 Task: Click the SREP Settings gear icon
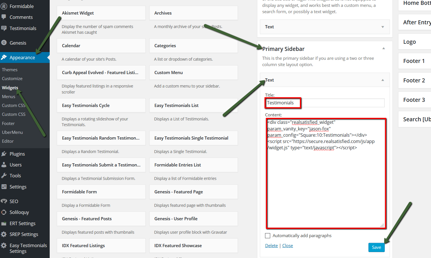pos(4,234)
